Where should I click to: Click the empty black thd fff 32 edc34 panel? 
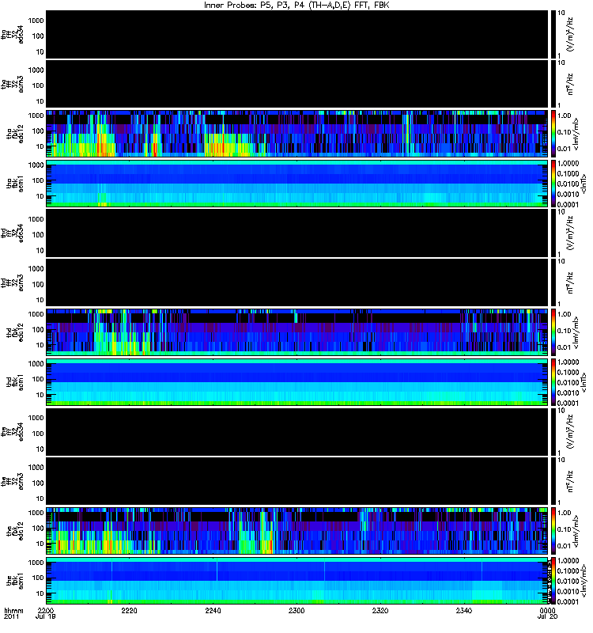296,233
